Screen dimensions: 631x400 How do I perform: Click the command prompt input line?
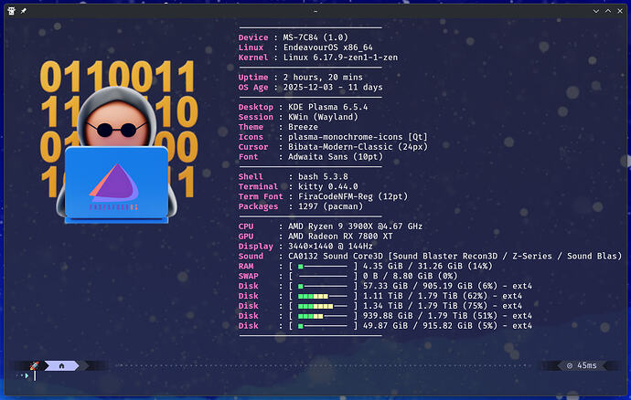click(183, 374)
